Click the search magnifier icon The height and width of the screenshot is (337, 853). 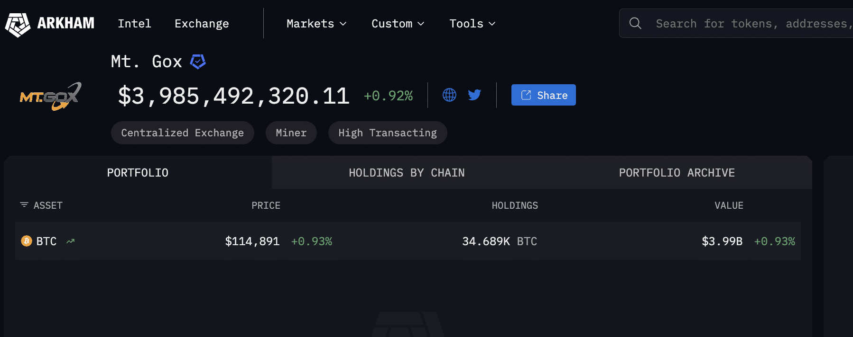pyautogui.click(x=635, y=23)
